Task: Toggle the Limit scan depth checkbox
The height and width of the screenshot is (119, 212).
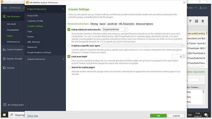Action: [x=69, y=57]
